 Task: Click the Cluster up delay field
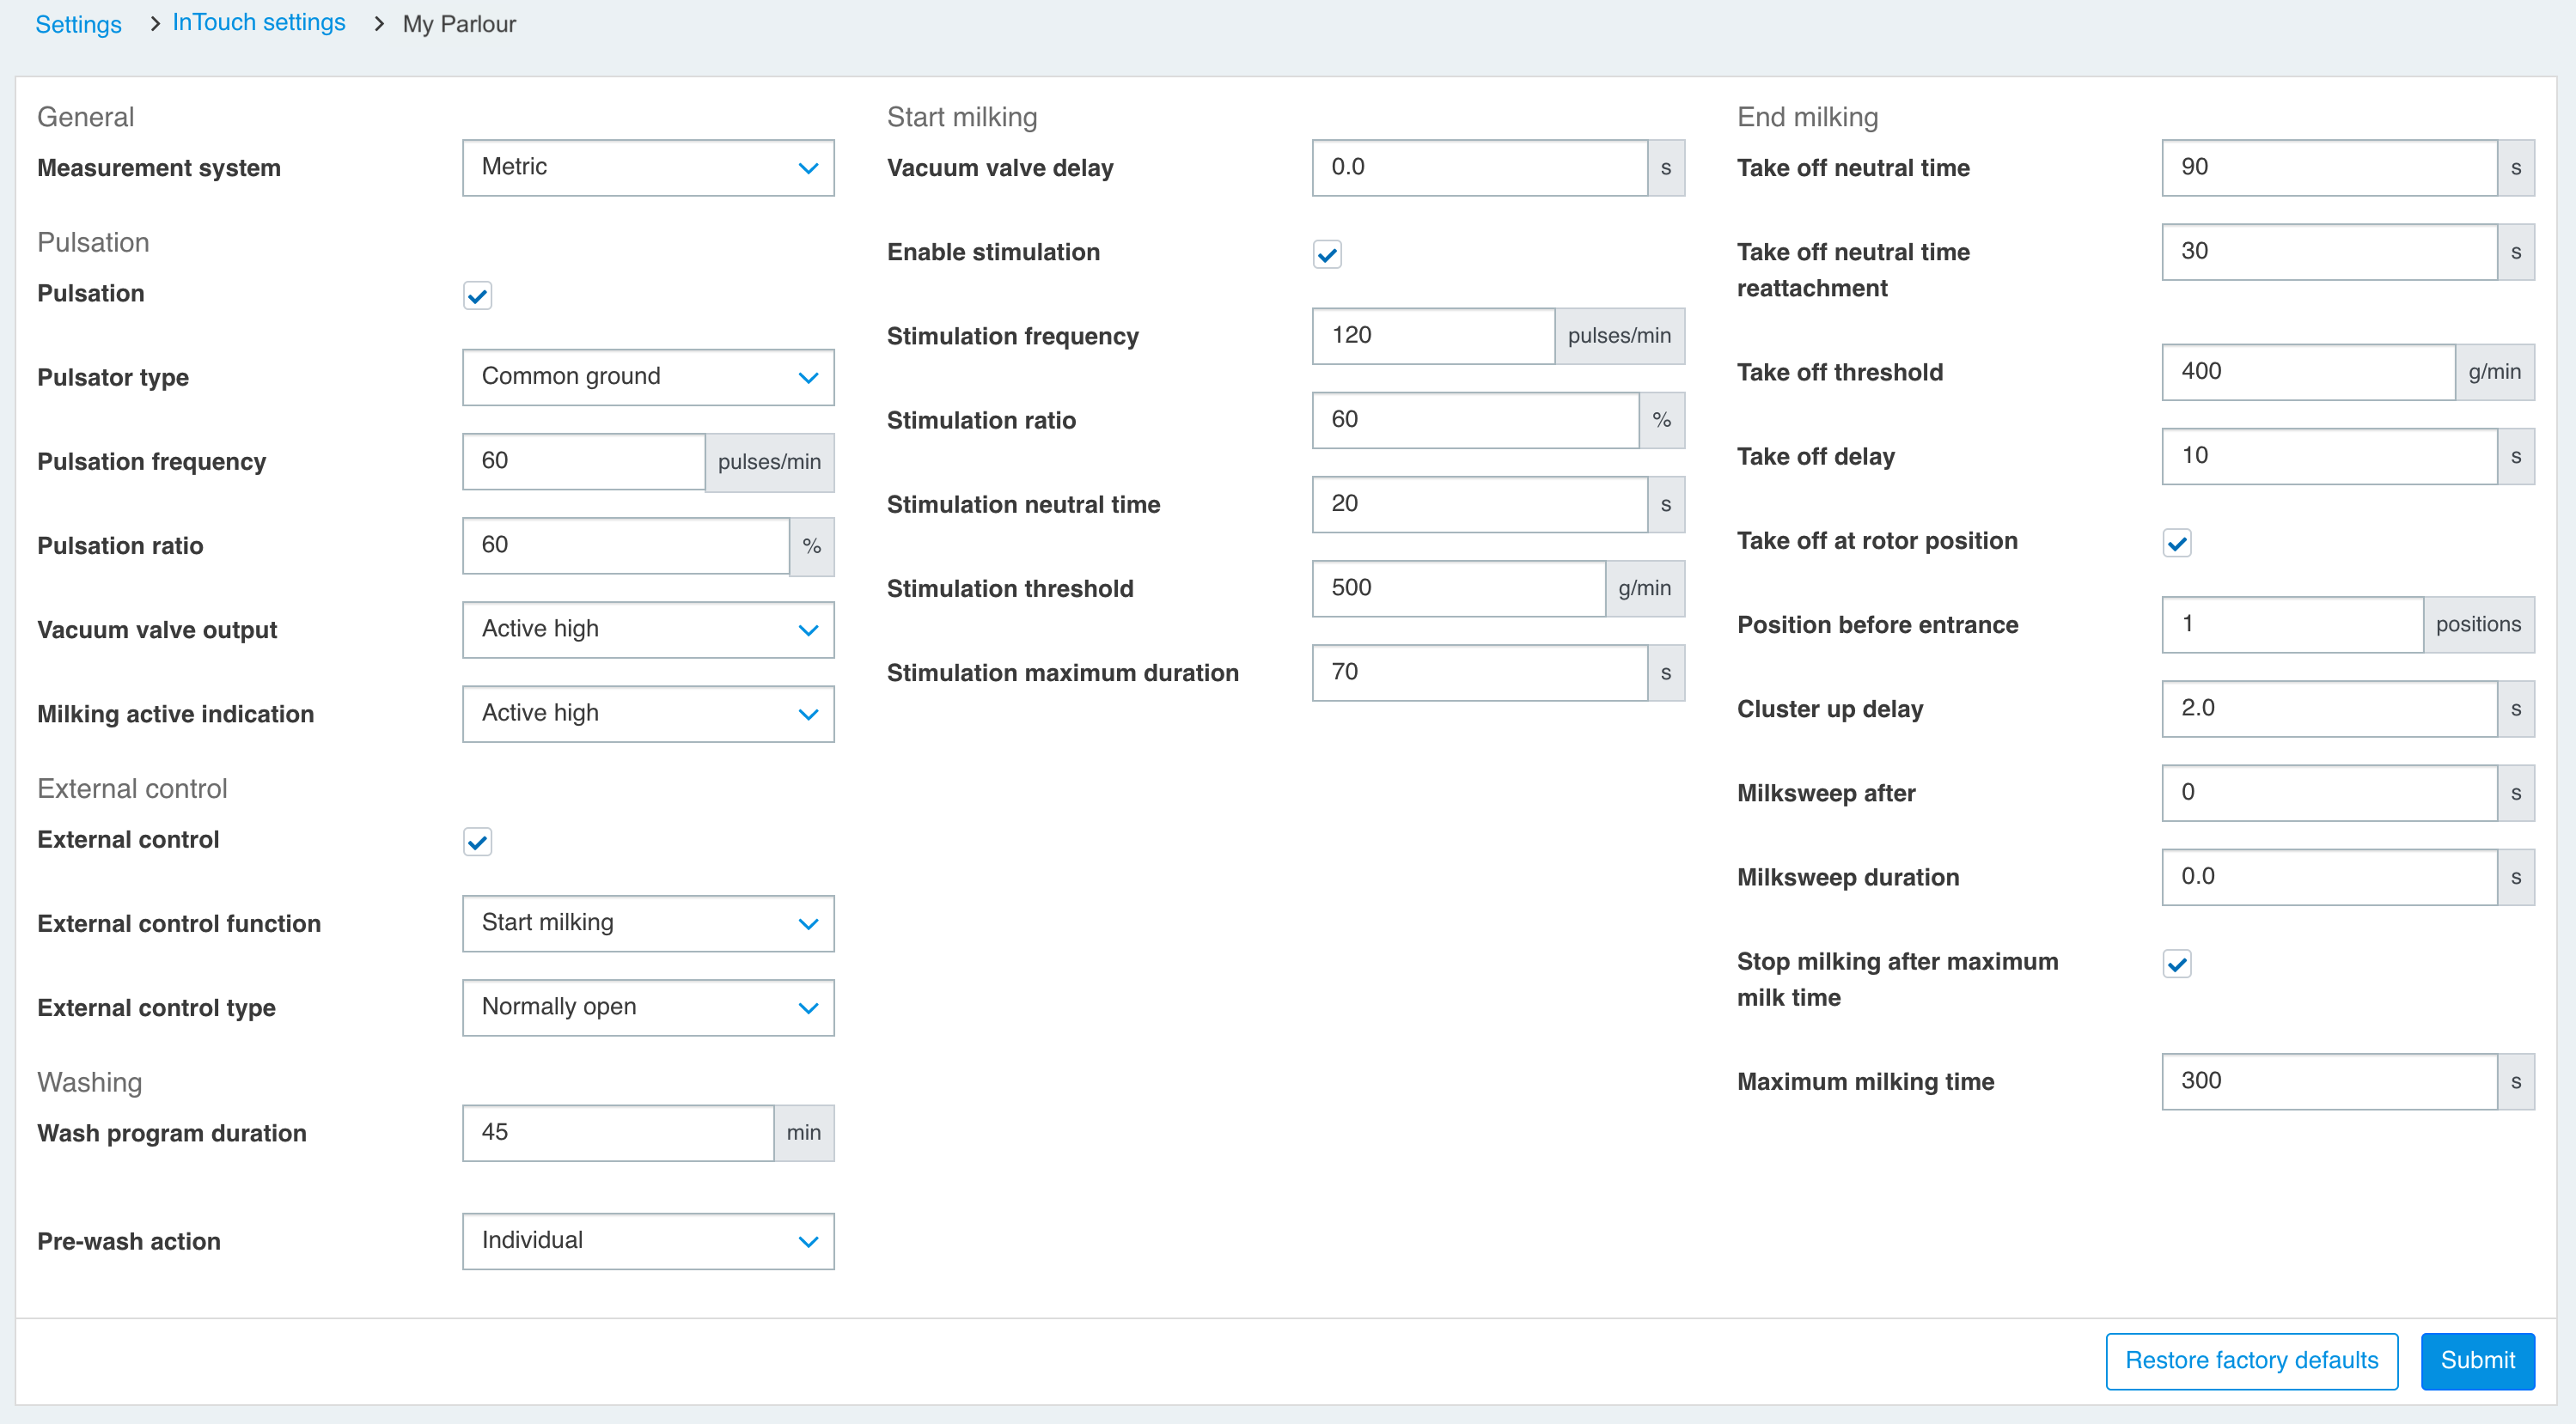pos(2330,709)
